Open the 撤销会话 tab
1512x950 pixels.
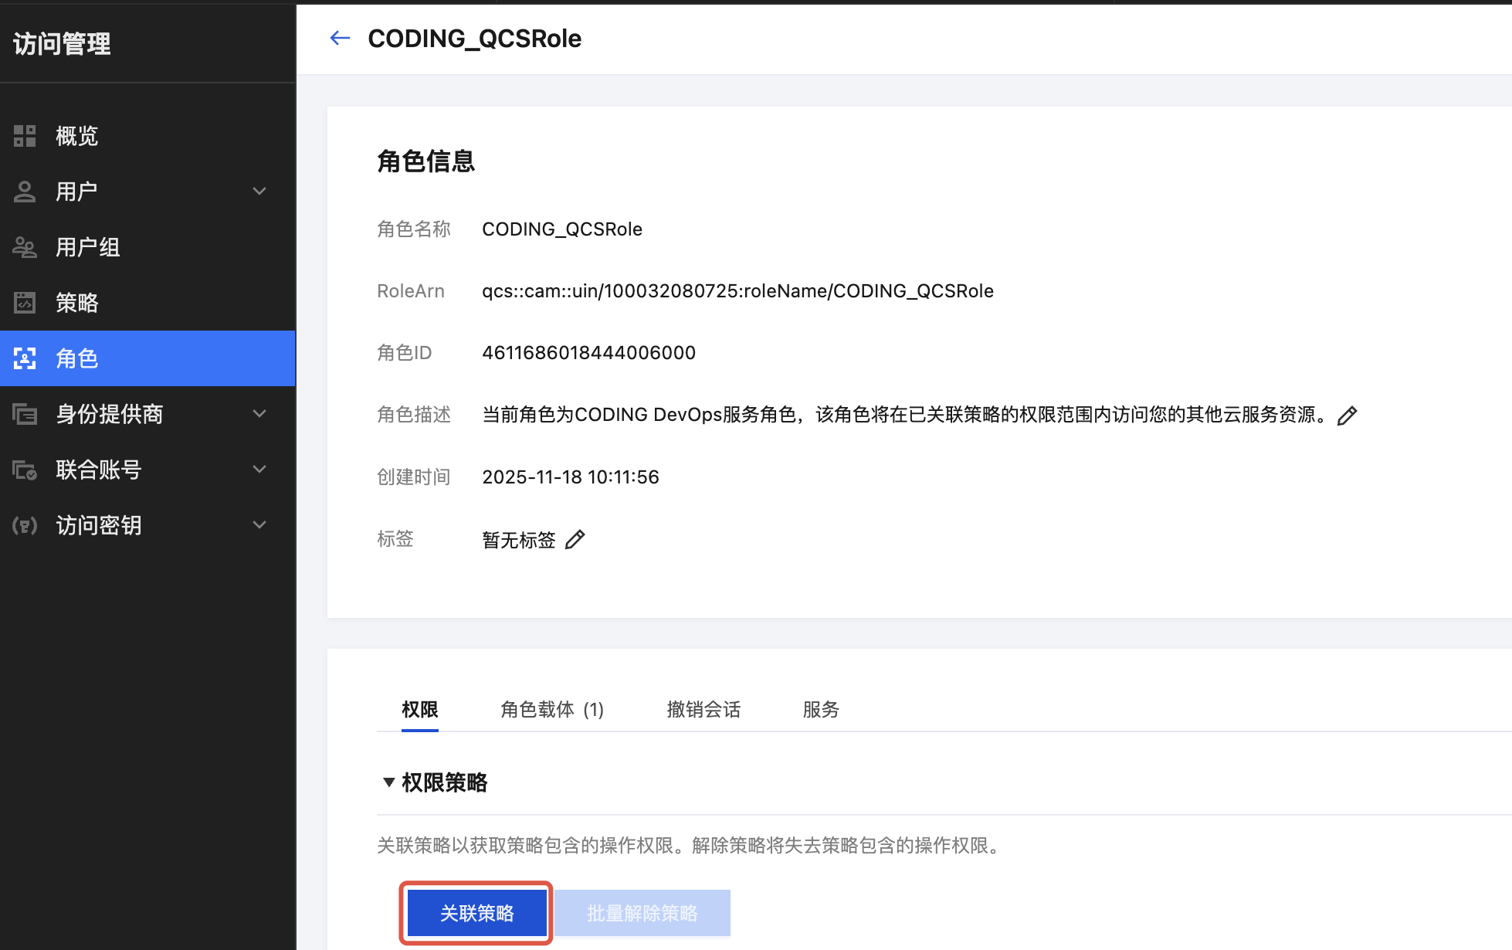(x=703, y=709)
